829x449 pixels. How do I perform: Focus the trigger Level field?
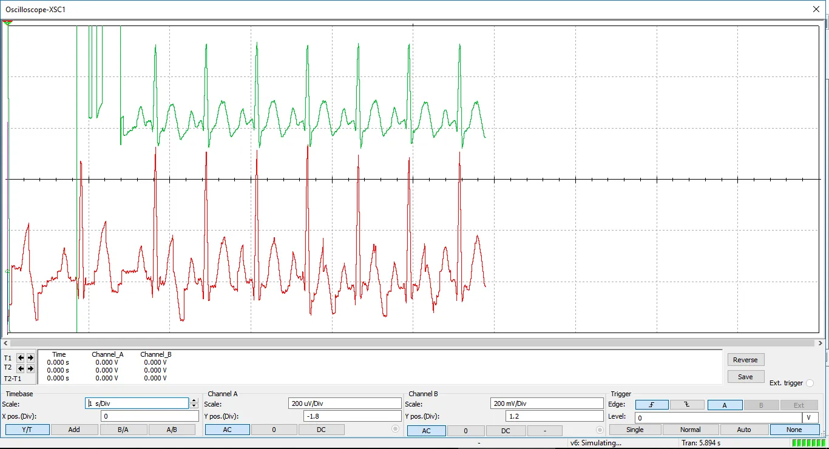click(x=718, y=418)
